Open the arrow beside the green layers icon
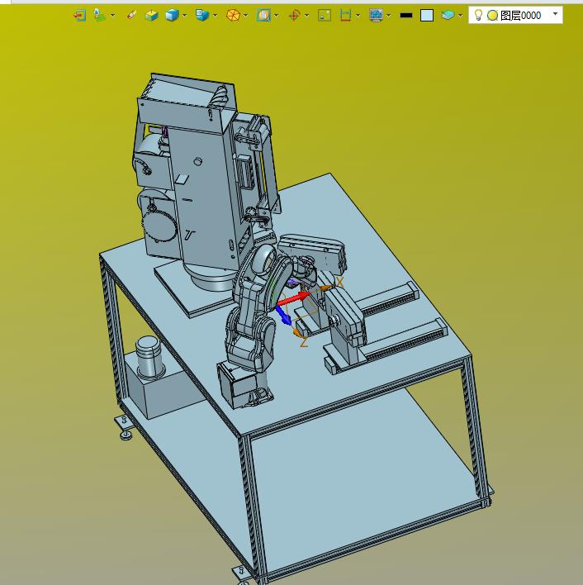583x585 pixels. click(x=112, y=16)
